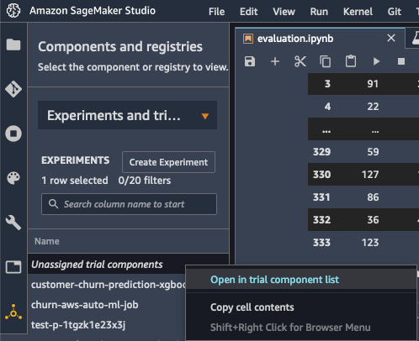Run selected cell with play icon

tap(376, 61)
